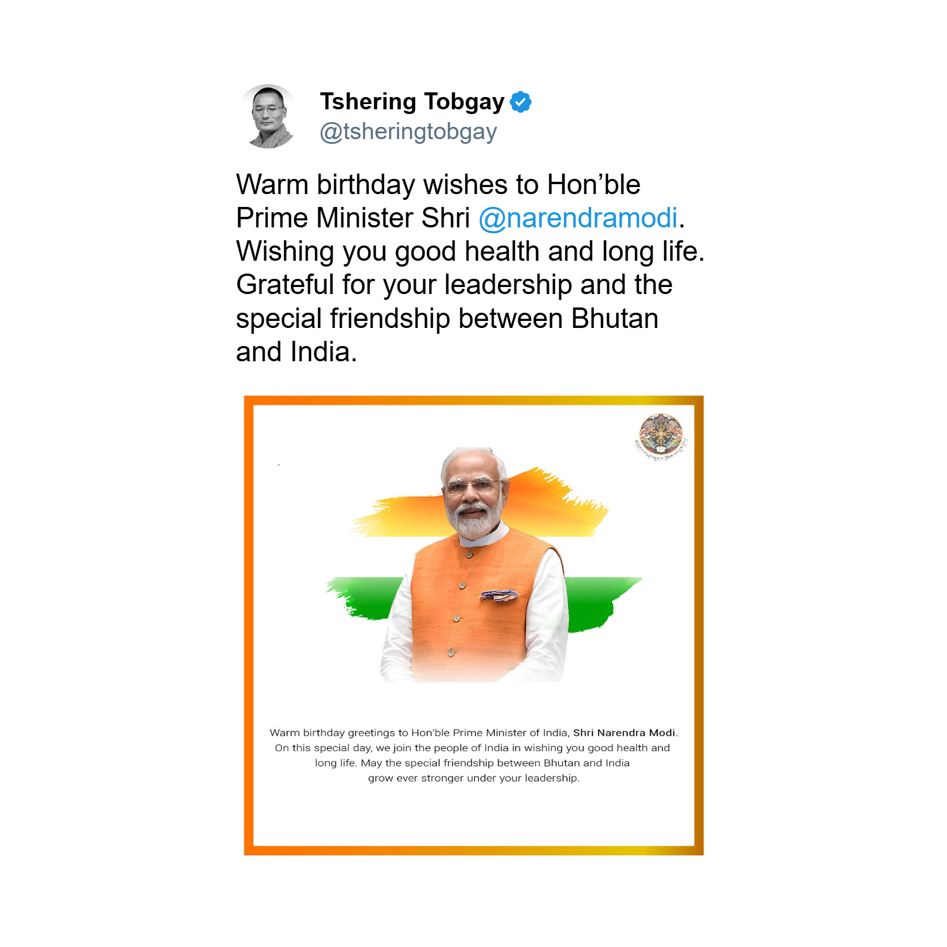947x947 pixels.
Task: Click the tweet line starting Warm birthday wishes
Action: pos(438,185)
